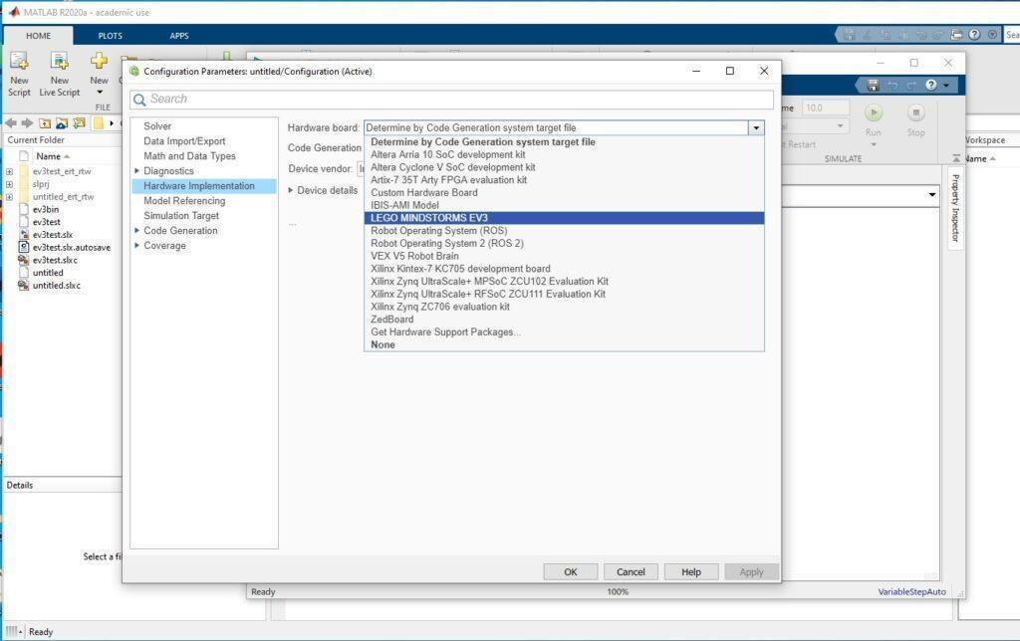Click the OK button

571,572
